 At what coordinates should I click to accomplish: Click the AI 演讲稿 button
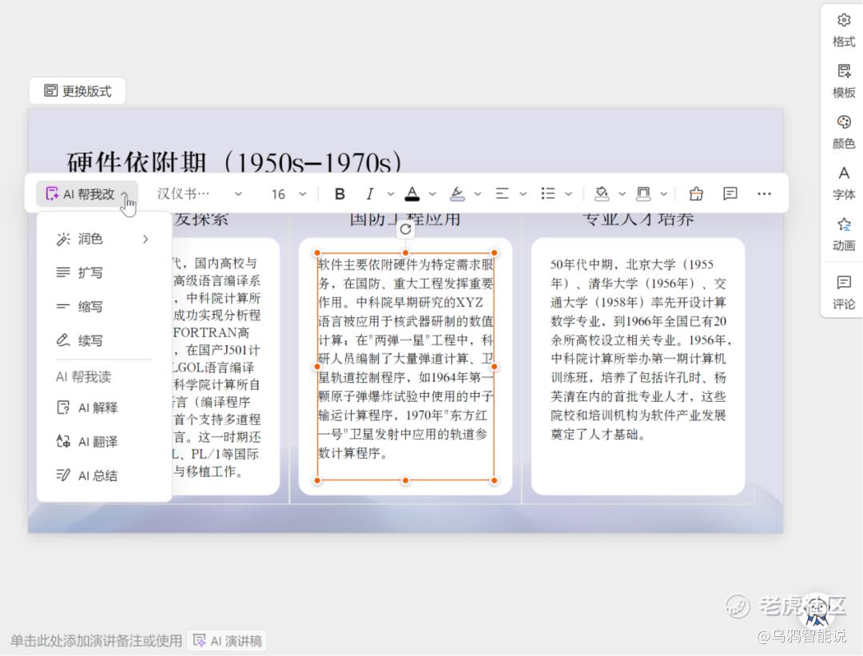click(x=227, y=641)
